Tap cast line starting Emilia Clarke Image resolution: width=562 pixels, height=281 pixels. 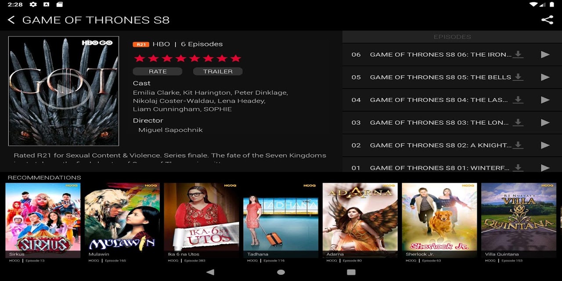(210, 93)
